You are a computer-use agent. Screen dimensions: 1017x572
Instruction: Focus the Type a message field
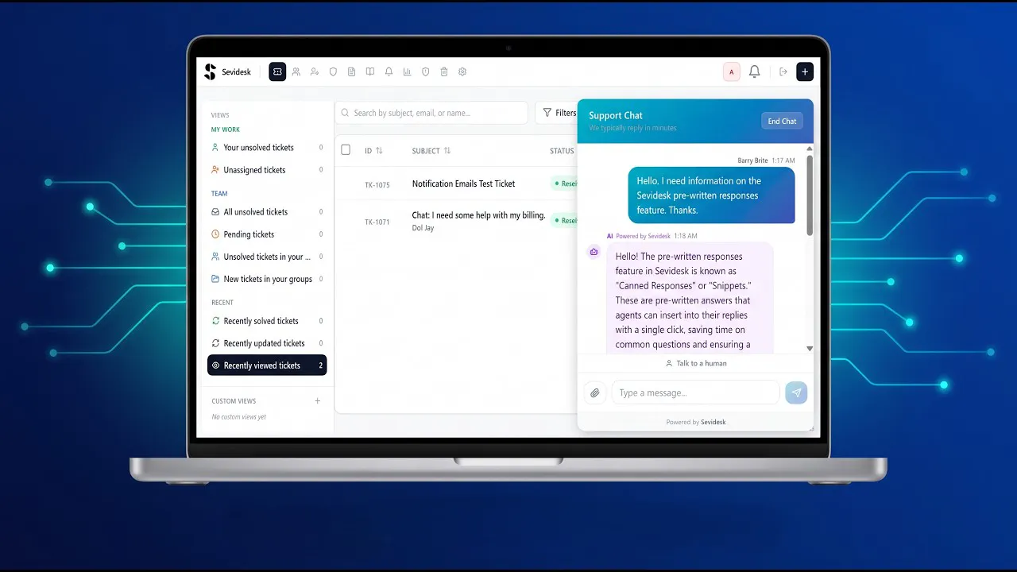pyautogui.click(x=695, y=392)
